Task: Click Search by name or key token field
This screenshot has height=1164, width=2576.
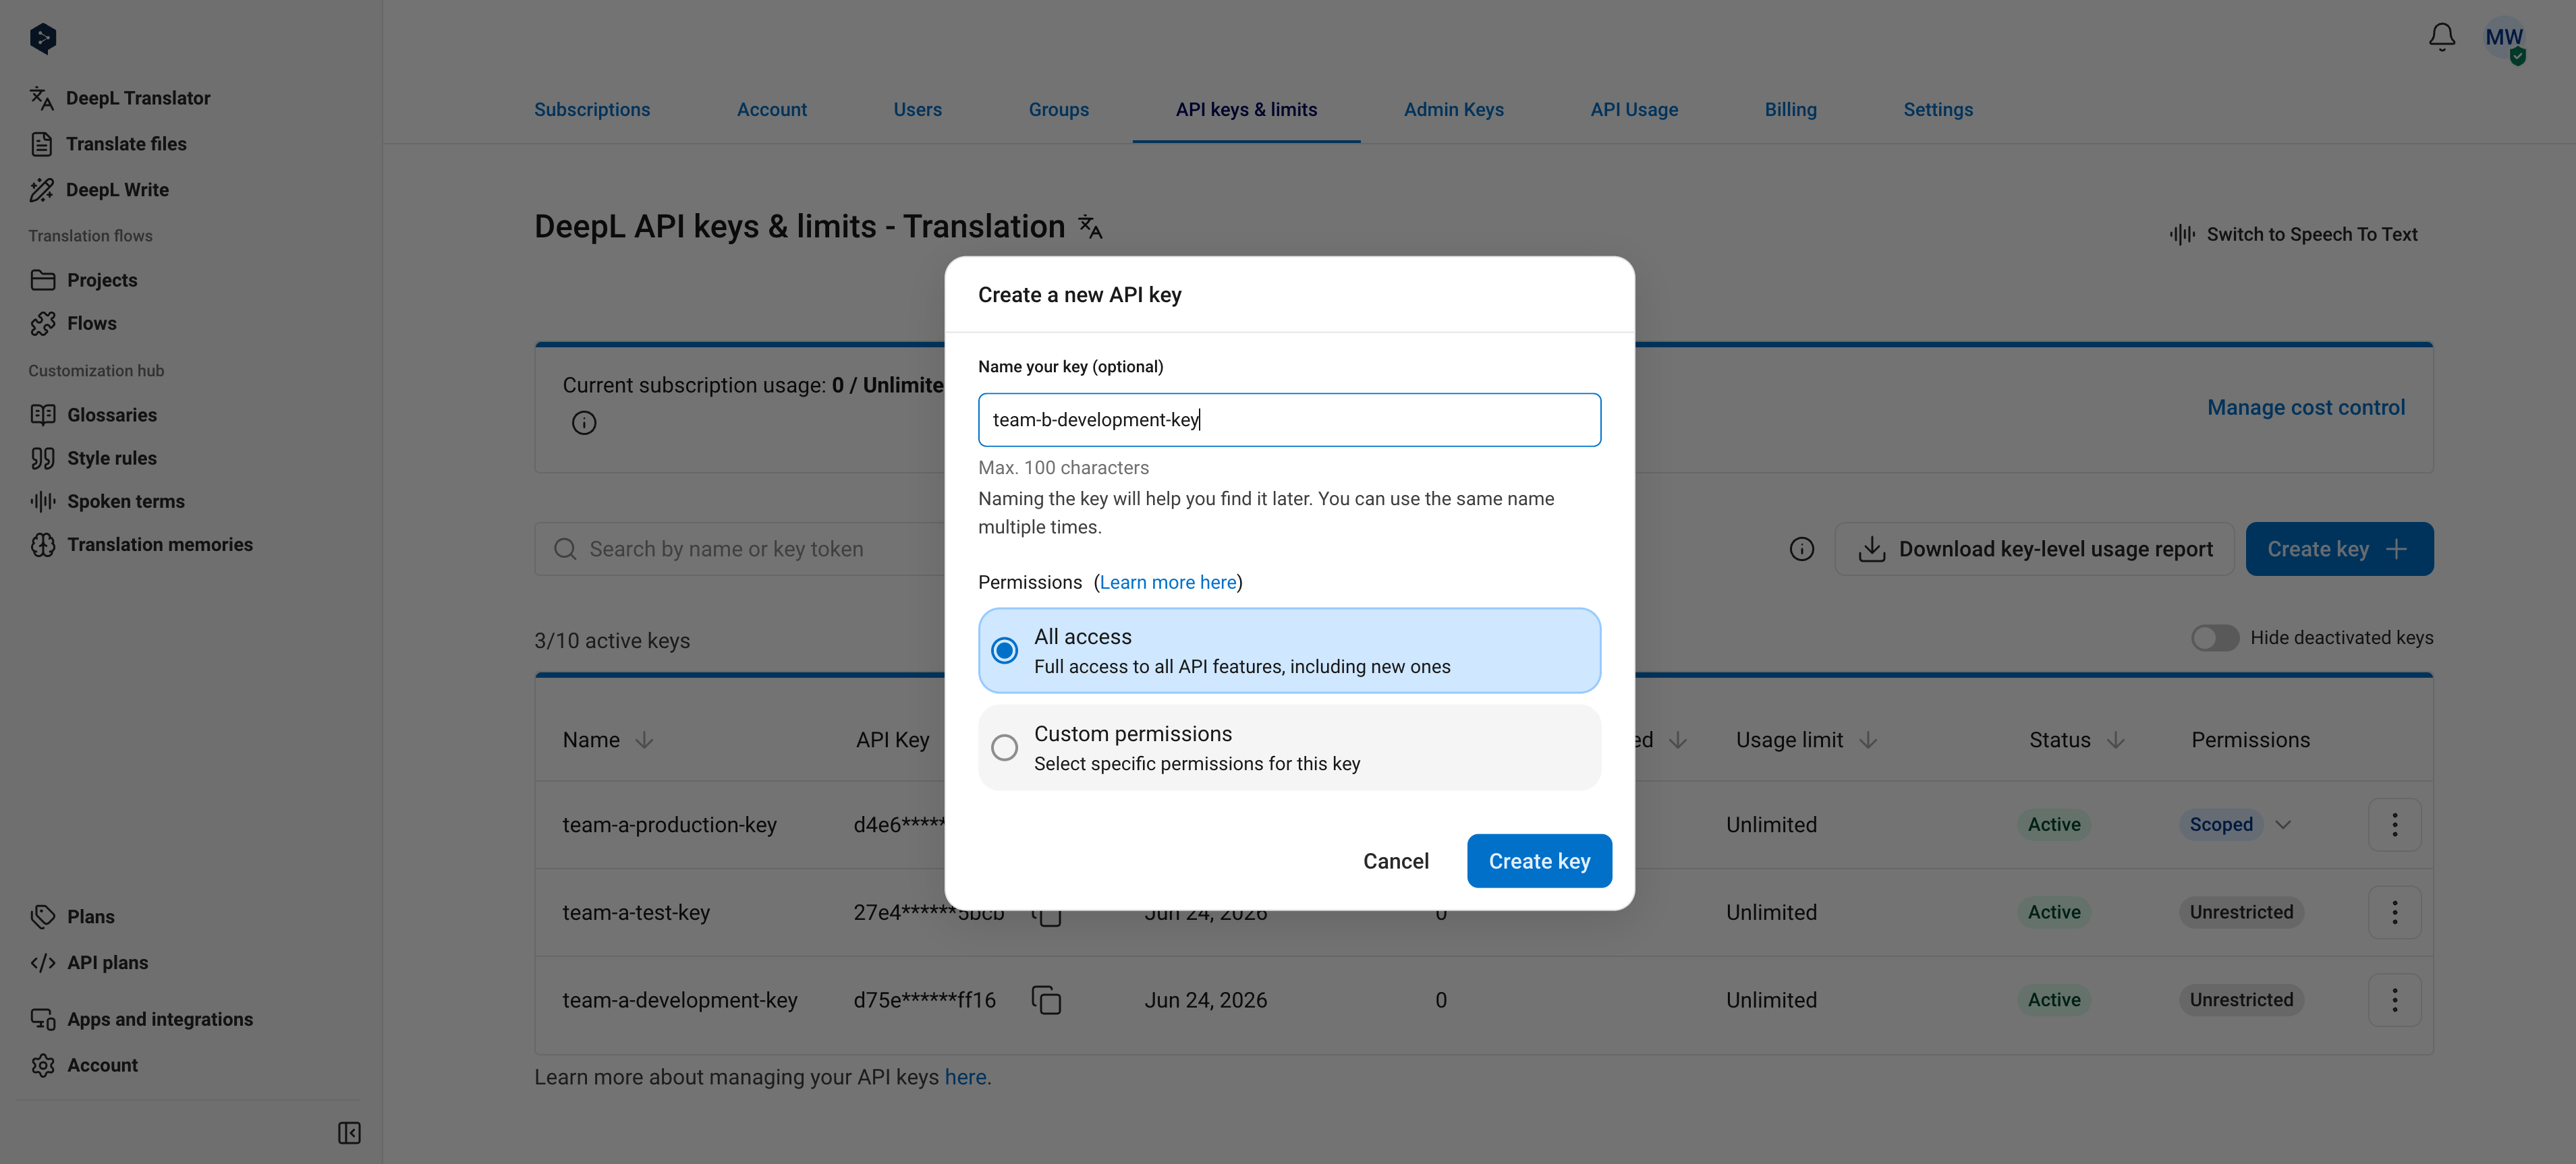Action: point(740,550)
